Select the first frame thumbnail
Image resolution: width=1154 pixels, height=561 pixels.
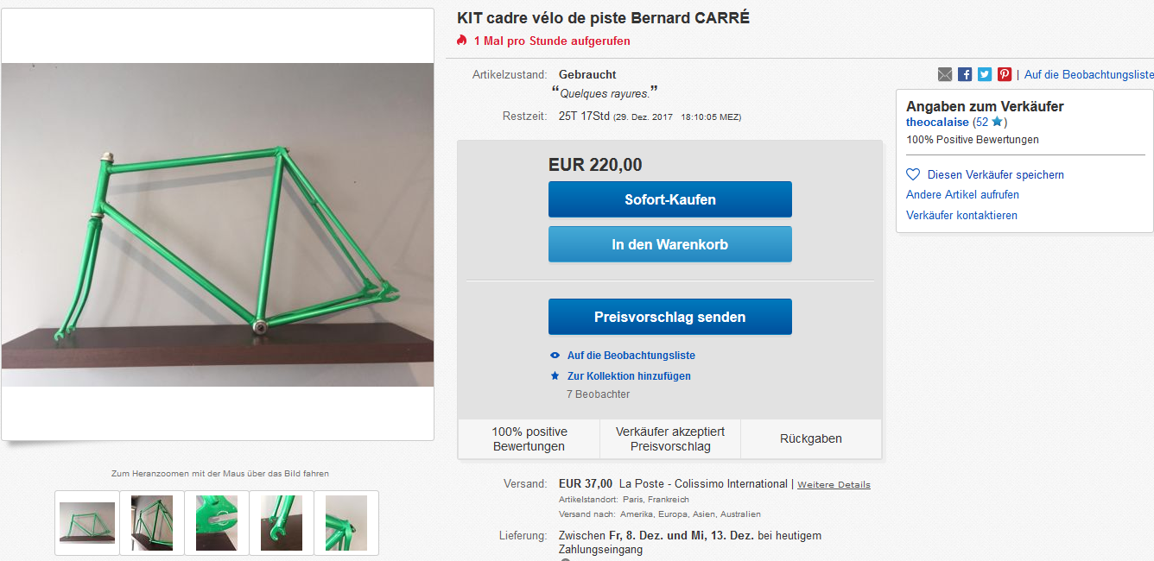(87, 523)
